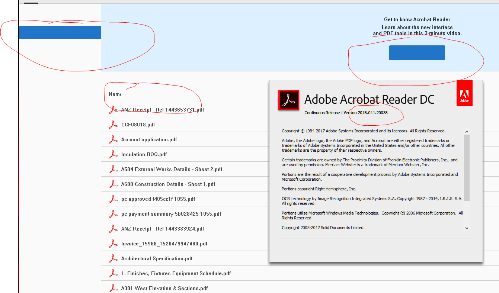The height and width of the screenshot is (293, 499).
Task: Select the PDF icon beside pc-approved-f405cc1f-1055.pdf
Action: pos(113,199)
